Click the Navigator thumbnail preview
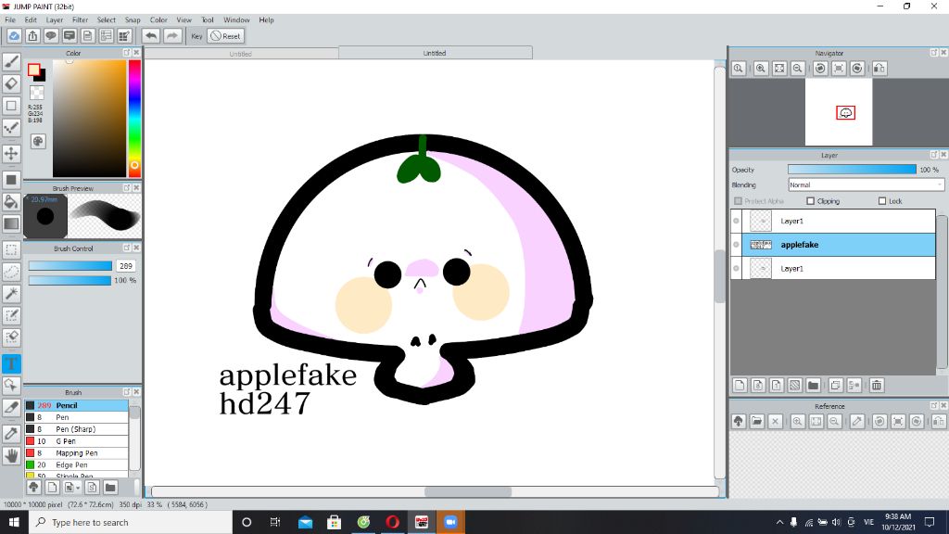Viewport: 949px width, 534px height. coord(839,112)
